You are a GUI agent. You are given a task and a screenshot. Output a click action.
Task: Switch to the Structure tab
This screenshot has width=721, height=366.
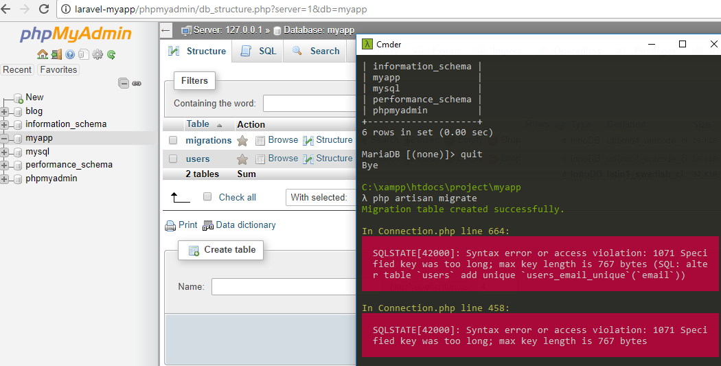coord(197,51)
